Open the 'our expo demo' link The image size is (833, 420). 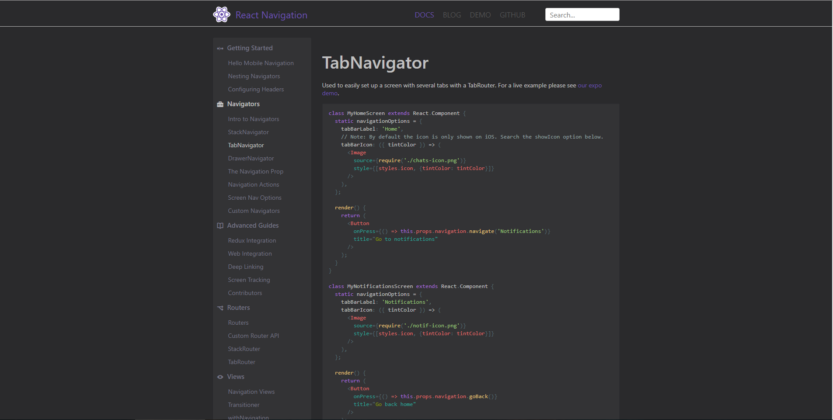tap(590, 85)
